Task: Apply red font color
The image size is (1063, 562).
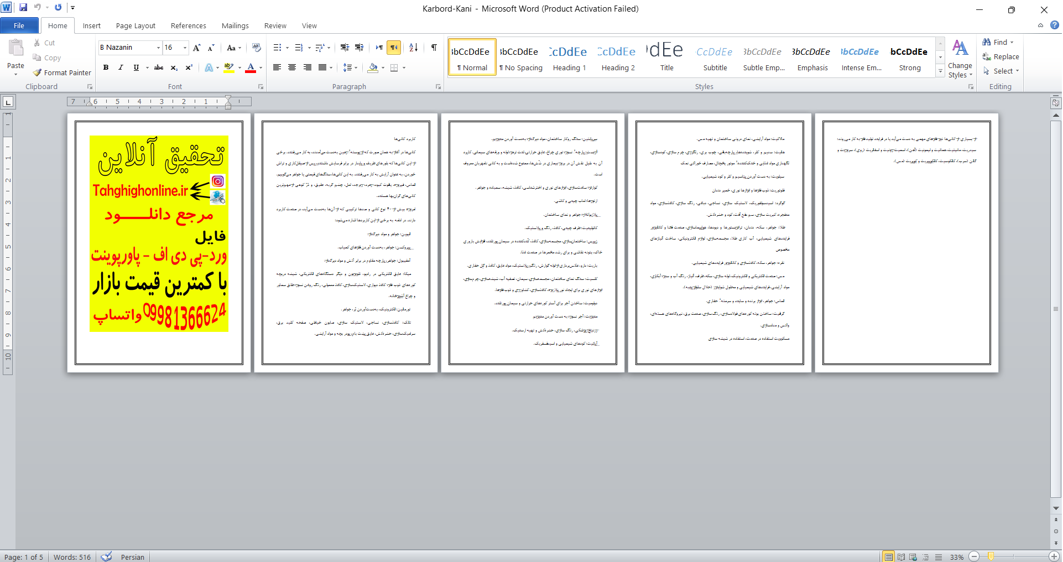Action: tap(251, 67)
